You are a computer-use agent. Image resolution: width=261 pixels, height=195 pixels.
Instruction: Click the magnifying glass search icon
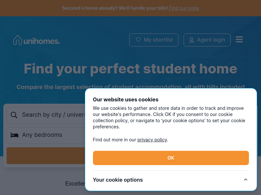pyautogui.click(x=14, y=115)
